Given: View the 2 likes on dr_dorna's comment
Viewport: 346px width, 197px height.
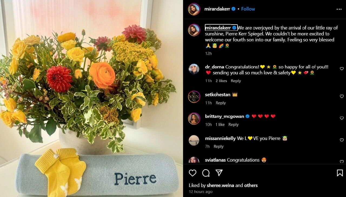Looking at the screenshot, I should (x=221, y=81).
